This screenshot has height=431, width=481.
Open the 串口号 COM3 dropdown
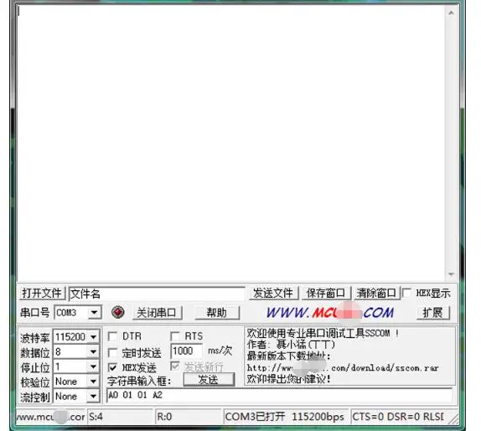[94, 313]
